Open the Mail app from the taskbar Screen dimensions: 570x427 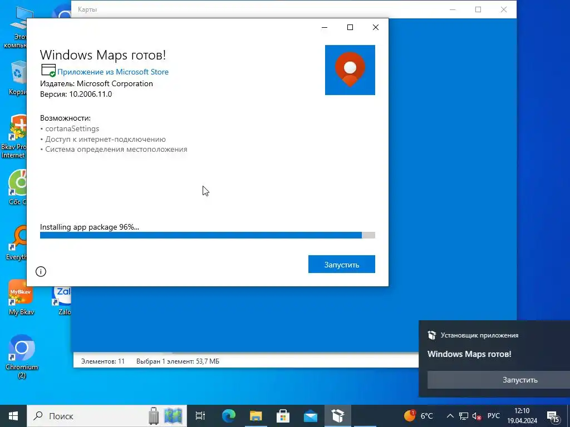(311, 416)
